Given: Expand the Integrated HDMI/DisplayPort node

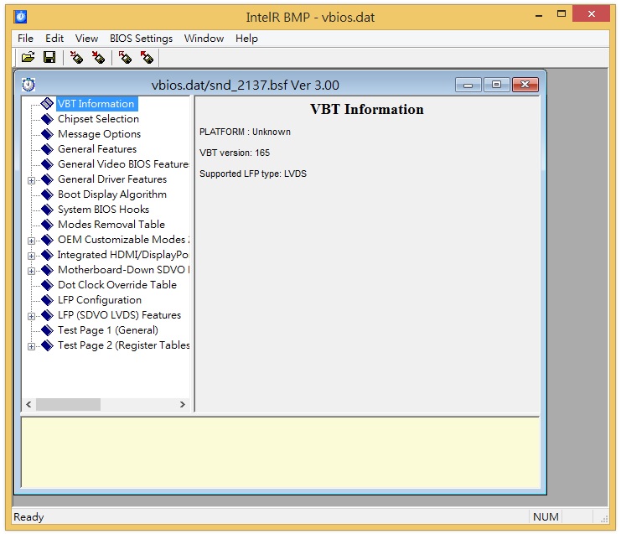Looking at the screenshot, I should 31,256.
